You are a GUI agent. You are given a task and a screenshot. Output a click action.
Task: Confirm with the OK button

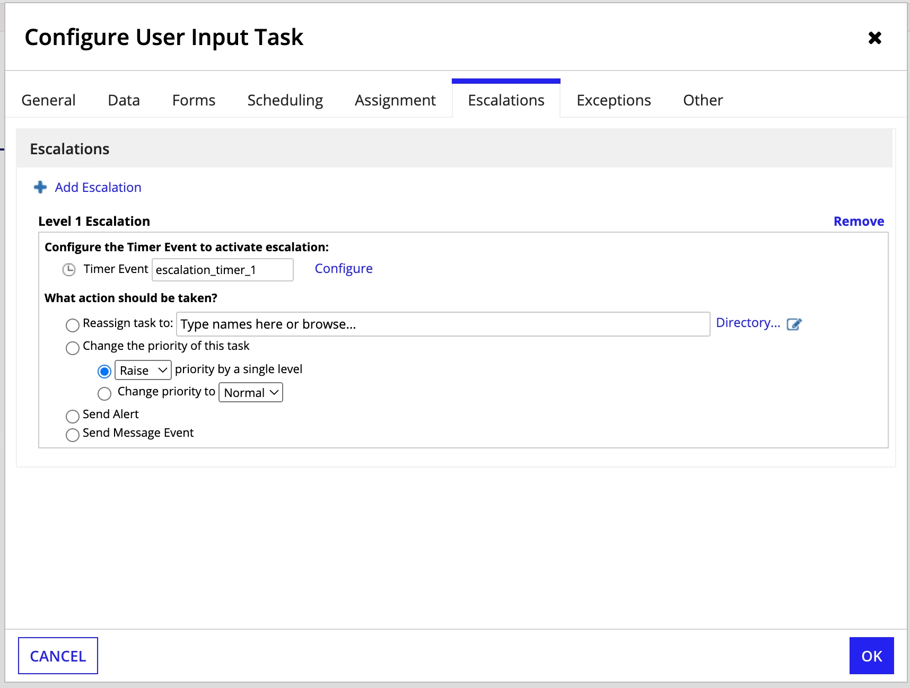871,656
